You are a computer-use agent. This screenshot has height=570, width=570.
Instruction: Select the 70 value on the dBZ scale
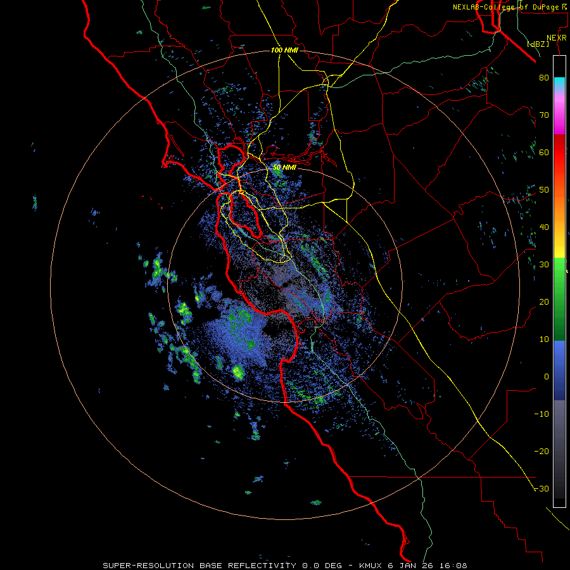pyautogui.click(x=544, y=115)
